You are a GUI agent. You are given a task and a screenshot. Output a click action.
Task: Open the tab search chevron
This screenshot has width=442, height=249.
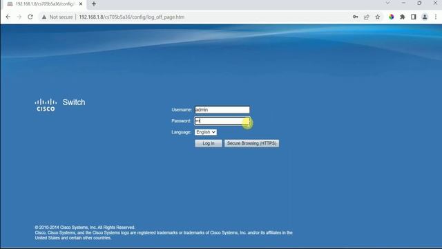point(388,3)
